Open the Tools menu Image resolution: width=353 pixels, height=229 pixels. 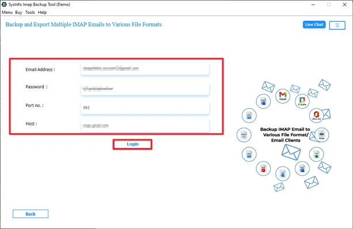pyautogui.click(x=30, y=13)
